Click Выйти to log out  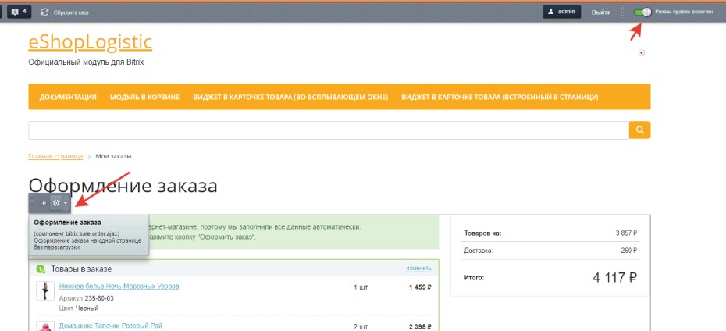tap(601, 12)
